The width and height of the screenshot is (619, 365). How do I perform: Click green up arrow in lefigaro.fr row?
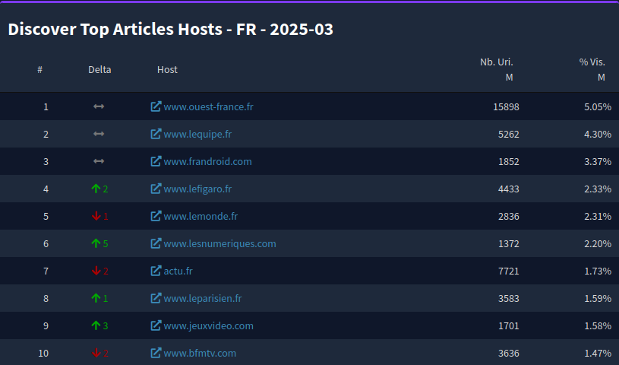[x=96, y=189]
